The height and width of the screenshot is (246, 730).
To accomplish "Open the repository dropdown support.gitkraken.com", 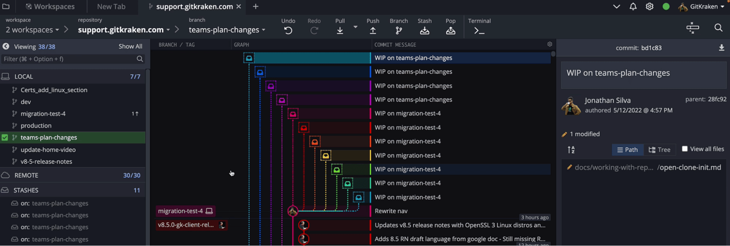I will click(124, 30).
